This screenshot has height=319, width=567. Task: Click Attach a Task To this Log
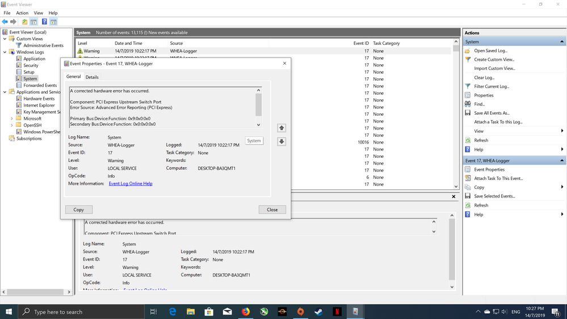click(498, 122)
